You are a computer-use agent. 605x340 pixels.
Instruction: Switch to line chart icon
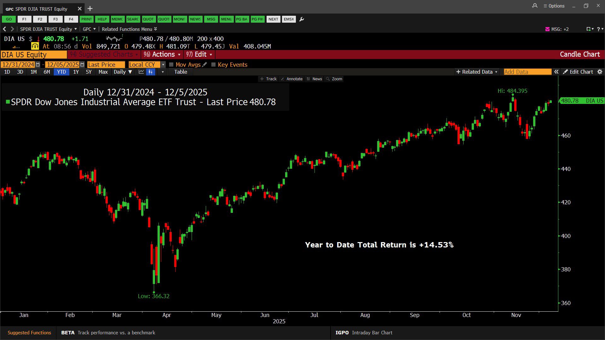[x=141, y=72]
